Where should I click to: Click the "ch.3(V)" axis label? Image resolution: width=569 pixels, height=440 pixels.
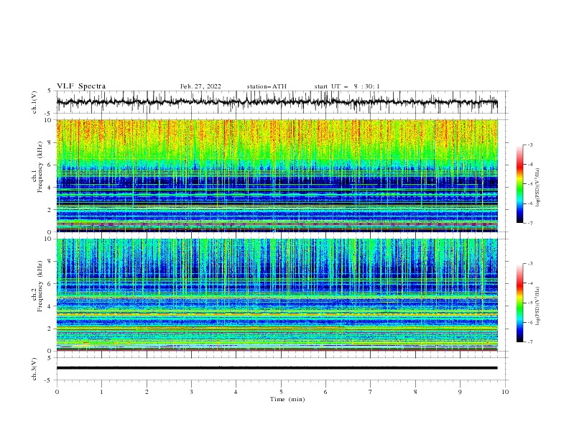pyautogui.click(x=34, y=369)
